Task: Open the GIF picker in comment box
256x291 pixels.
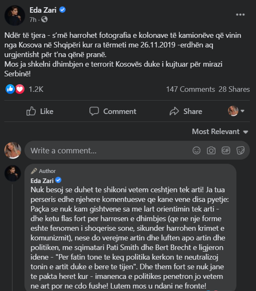Action: coord(226,150)
